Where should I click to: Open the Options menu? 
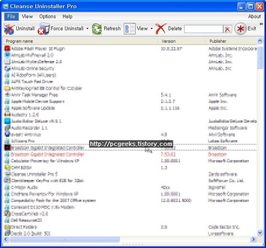pyautogui.click(x=47, y=17)
